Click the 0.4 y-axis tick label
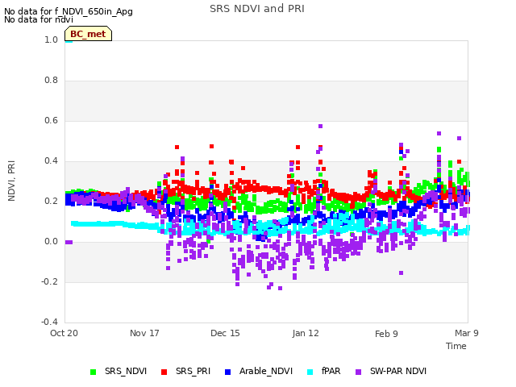 tap(51, 161)
